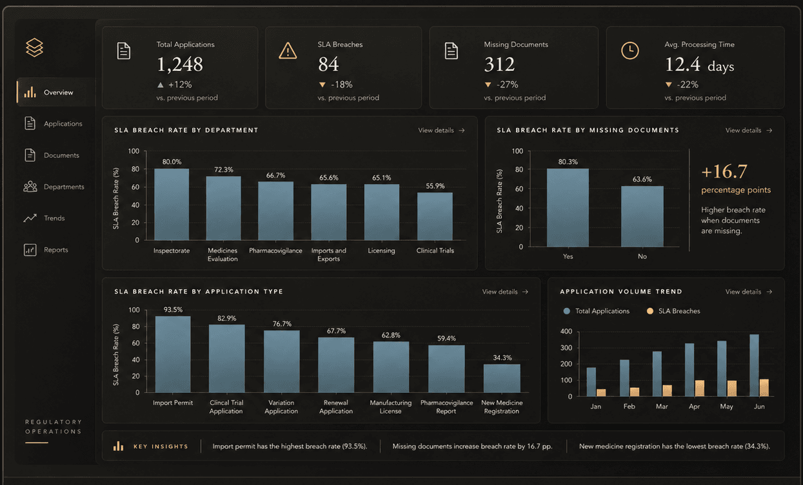The height and width of the screenshot is (485, 803).
Task: Click the SLA Breaches warning triangle icon
Action: 288,50
